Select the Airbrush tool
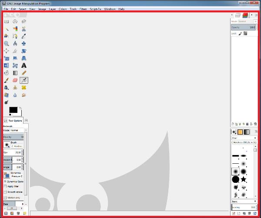Image resolution: width=261 pixels, height=218 pixels. coord(24,80)
